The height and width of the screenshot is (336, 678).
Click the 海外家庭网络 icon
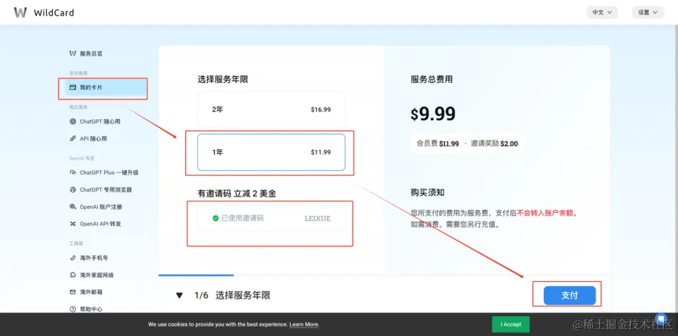click(x=73, y=275)
